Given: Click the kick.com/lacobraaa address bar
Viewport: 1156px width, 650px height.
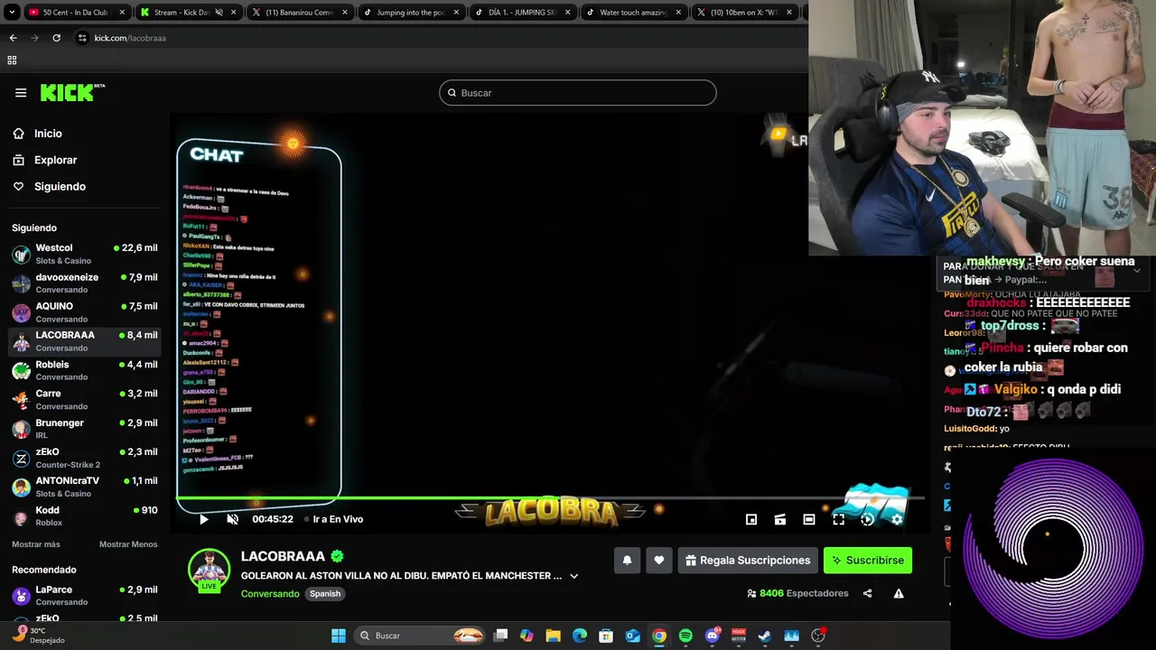Looking at the screenshot, I should pos(130,38).
